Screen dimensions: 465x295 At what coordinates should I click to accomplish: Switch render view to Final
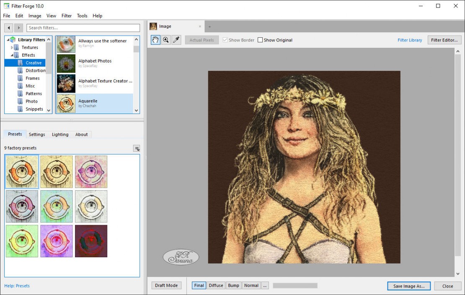(199, 285)
